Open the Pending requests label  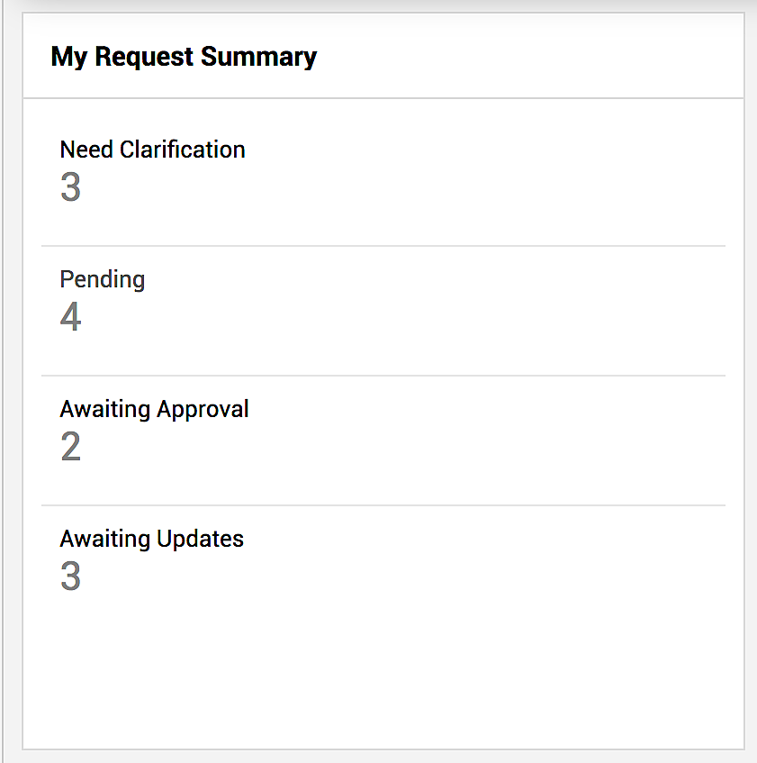102,279
